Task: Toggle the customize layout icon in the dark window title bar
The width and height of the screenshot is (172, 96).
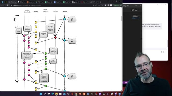Action: 128,6
